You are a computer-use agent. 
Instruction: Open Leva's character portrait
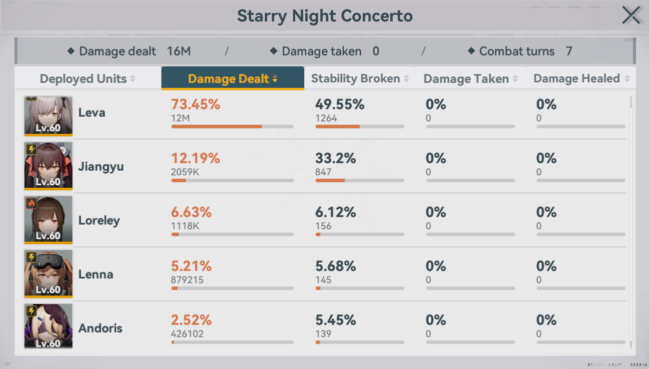(48, 115)
